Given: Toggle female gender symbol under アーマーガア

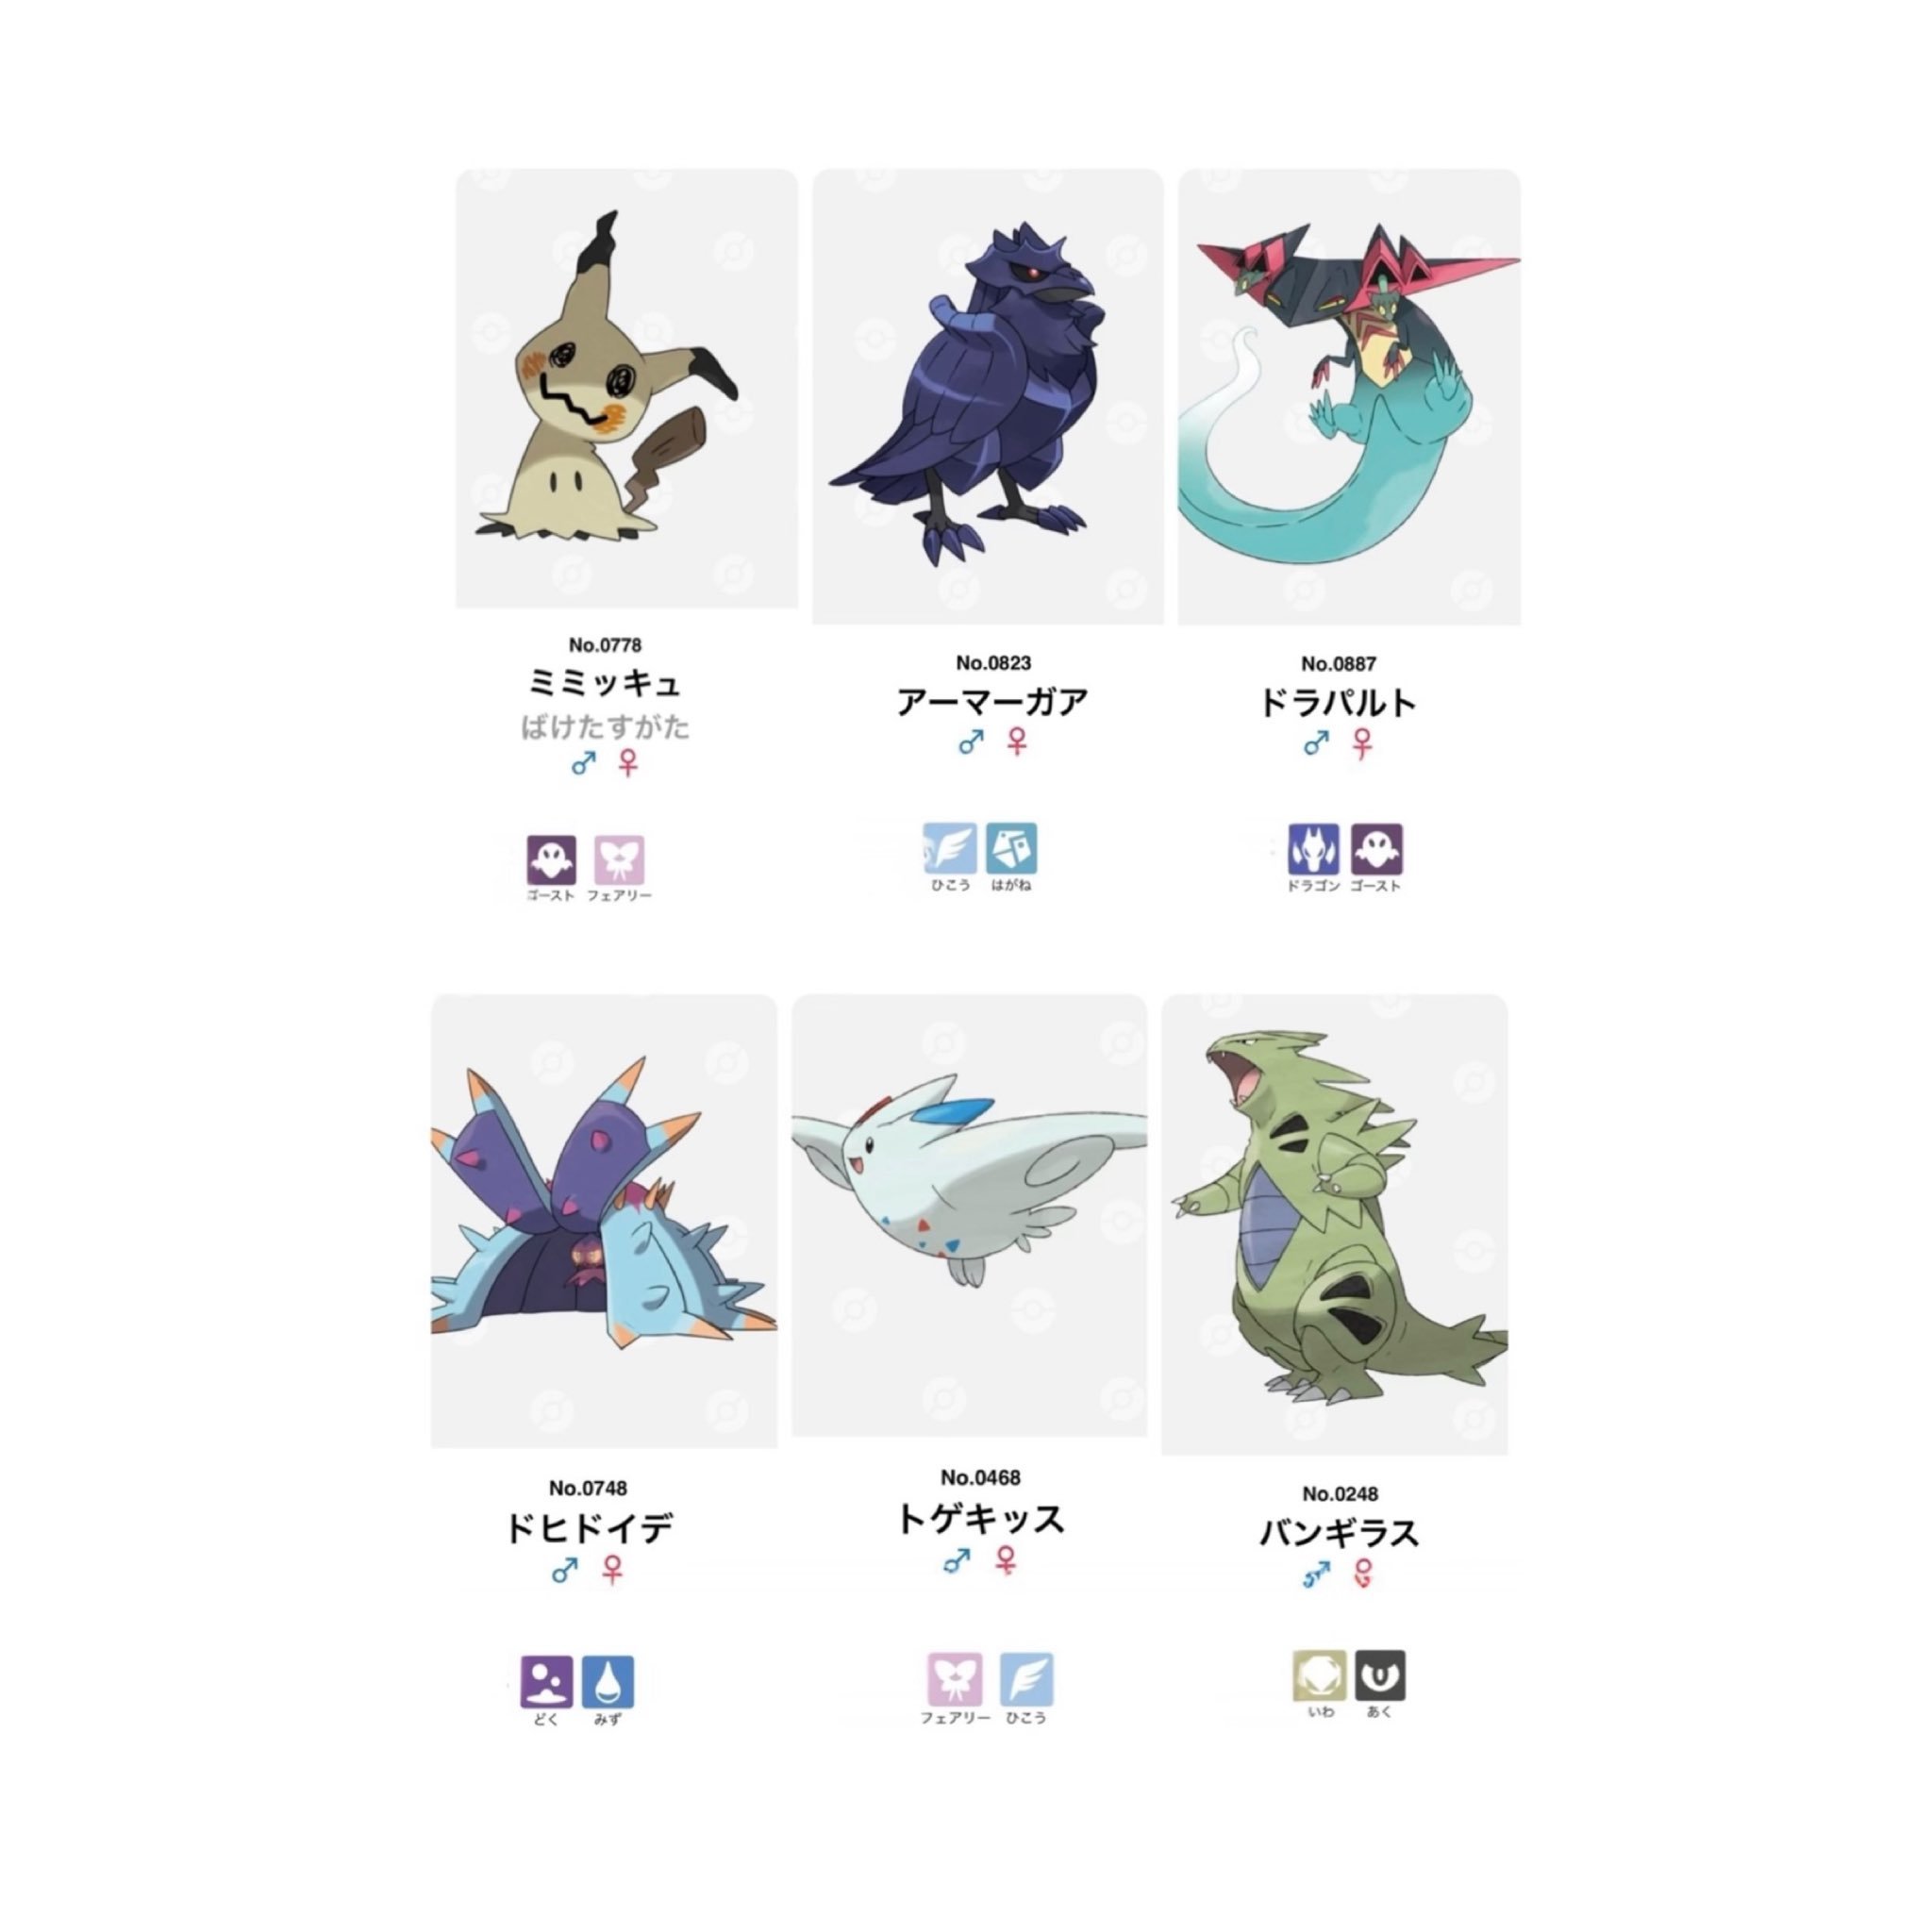Looking at the screenshot, I should pyautogui.click(x=1017, y=742).
